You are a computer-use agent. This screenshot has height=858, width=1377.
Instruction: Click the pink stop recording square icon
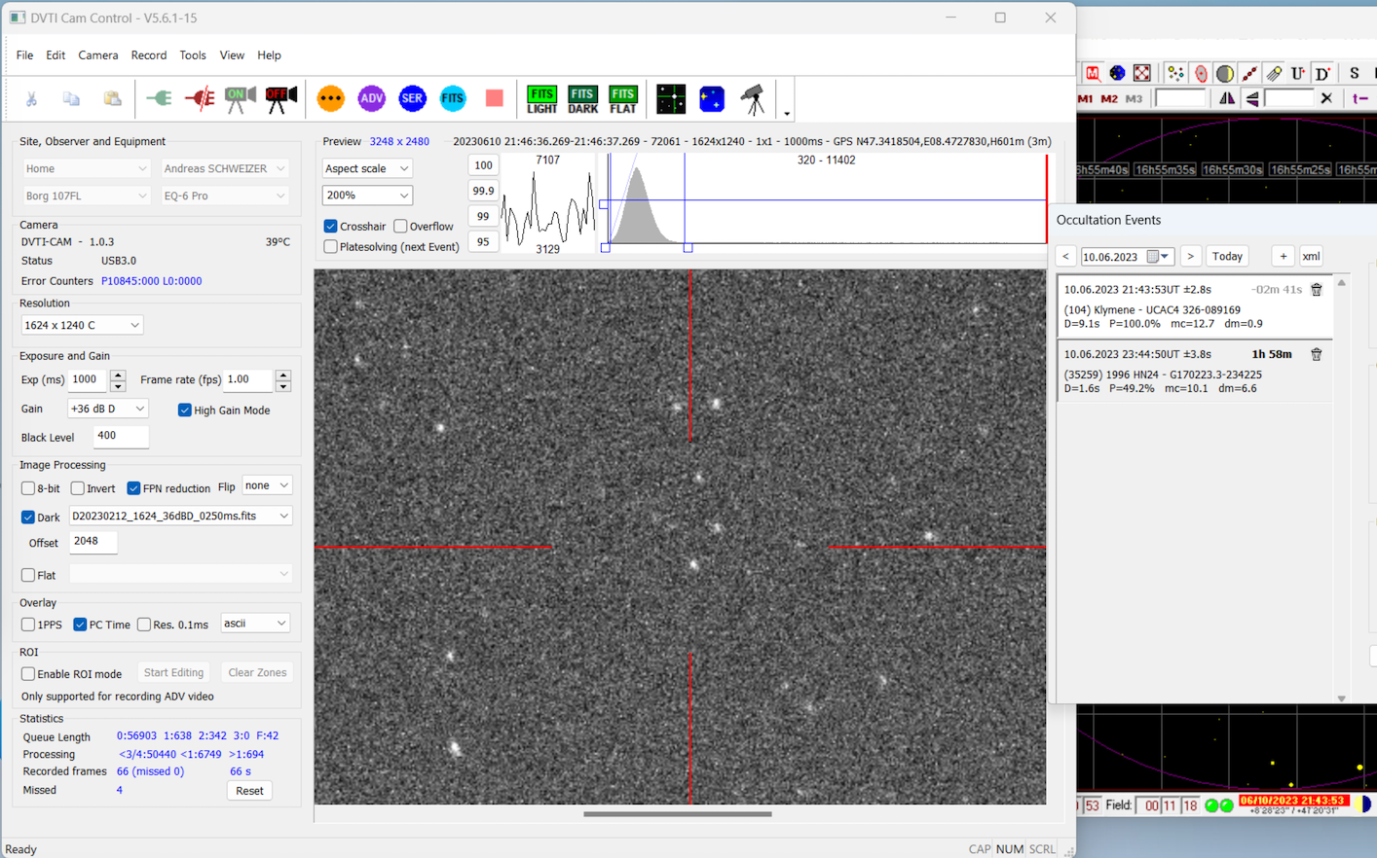click(494, 98)
